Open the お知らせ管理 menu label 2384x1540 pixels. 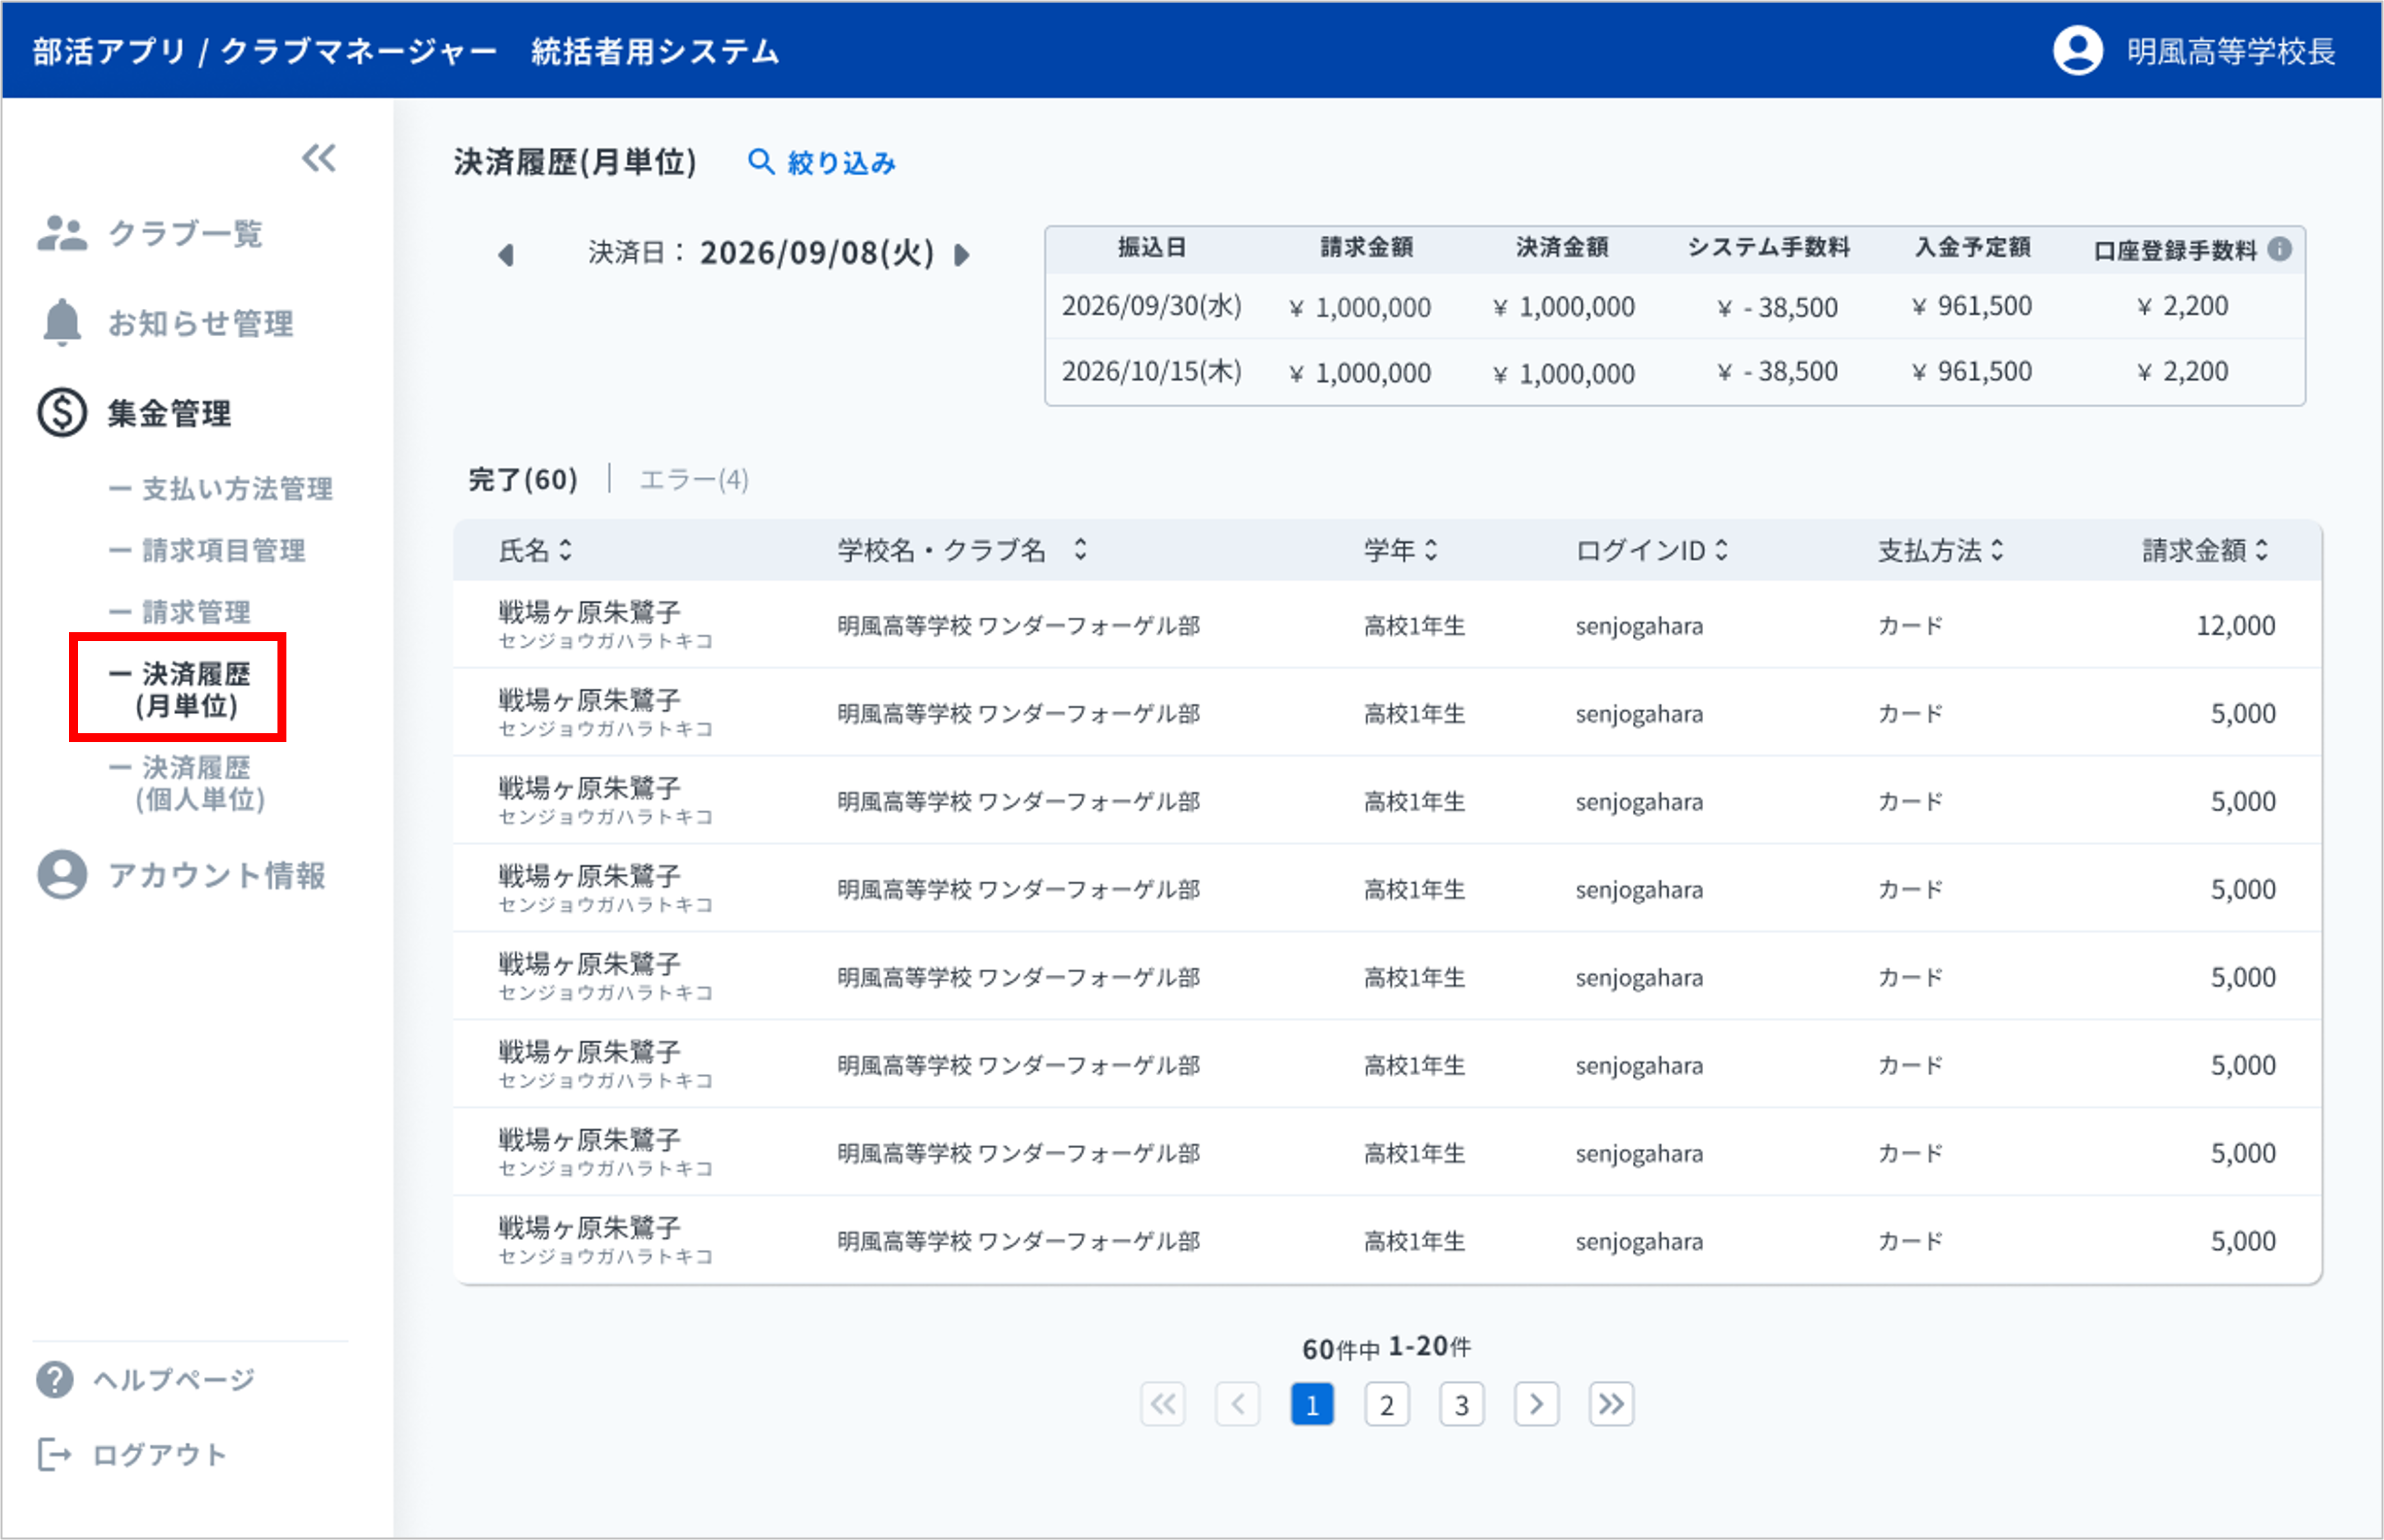[x=201, y=323]
